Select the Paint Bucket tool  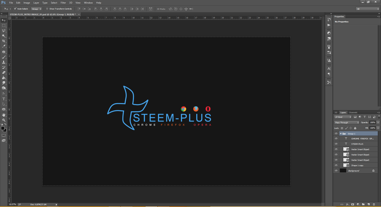pos(4,78)
